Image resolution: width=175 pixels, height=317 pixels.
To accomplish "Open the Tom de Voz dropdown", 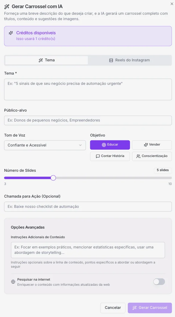I will [x=45, y=145].
